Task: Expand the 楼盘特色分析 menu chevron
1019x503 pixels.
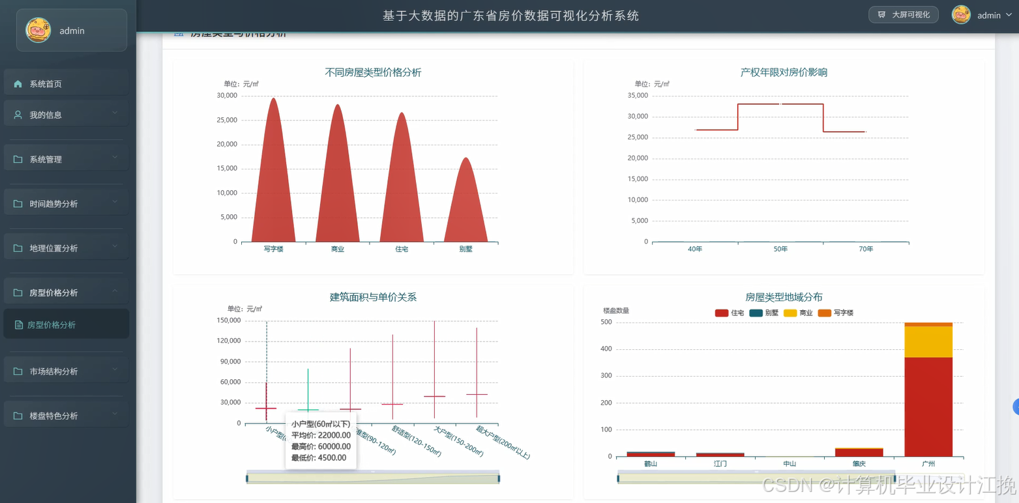Action: coord(115,414)
